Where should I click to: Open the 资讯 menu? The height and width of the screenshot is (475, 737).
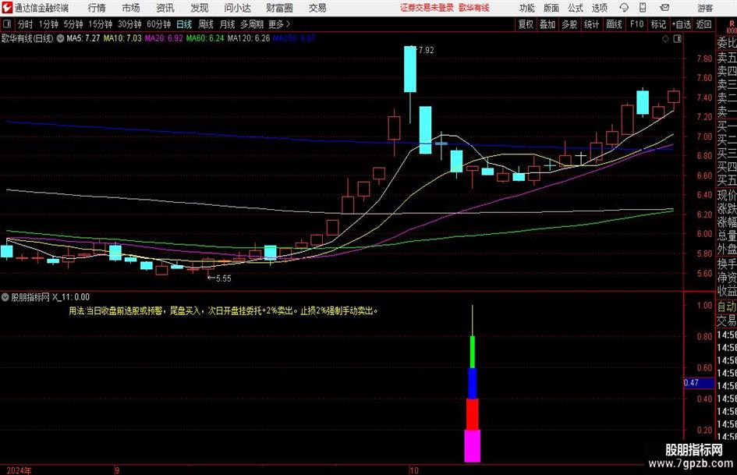165,8
